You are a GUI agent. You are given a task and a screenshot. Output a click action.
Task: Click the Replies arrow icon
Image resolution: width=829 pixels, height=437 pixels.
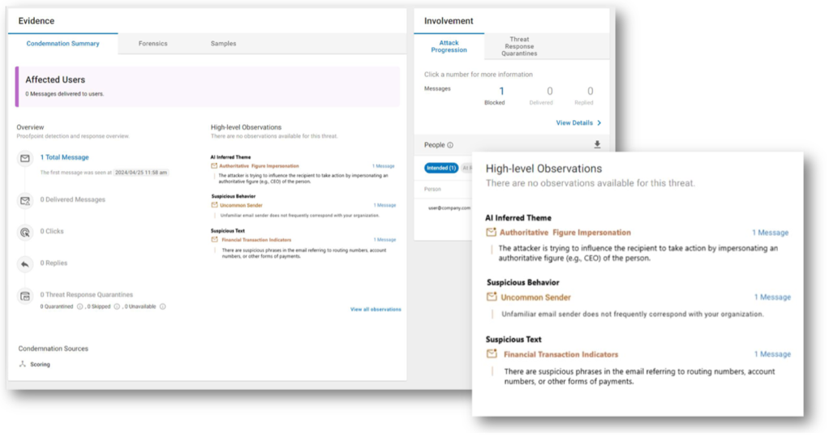pos(25,263)
